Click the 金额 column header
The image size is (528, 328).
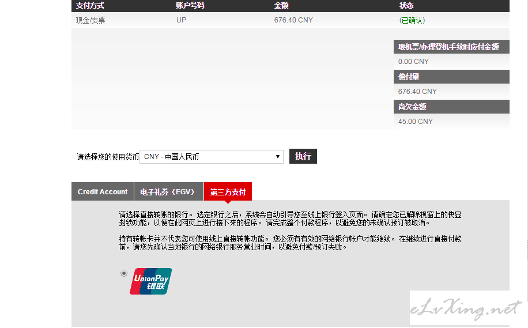[281, 5]
